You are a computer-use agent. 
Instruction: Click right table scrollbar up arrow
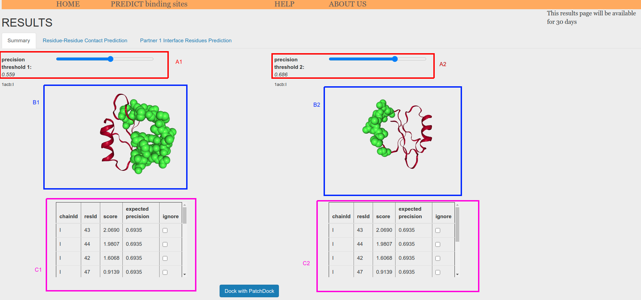[x=457, y=205]
